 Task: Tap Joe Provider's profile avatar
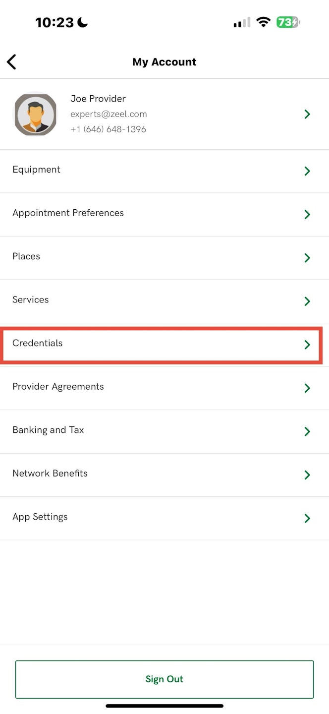35,115
